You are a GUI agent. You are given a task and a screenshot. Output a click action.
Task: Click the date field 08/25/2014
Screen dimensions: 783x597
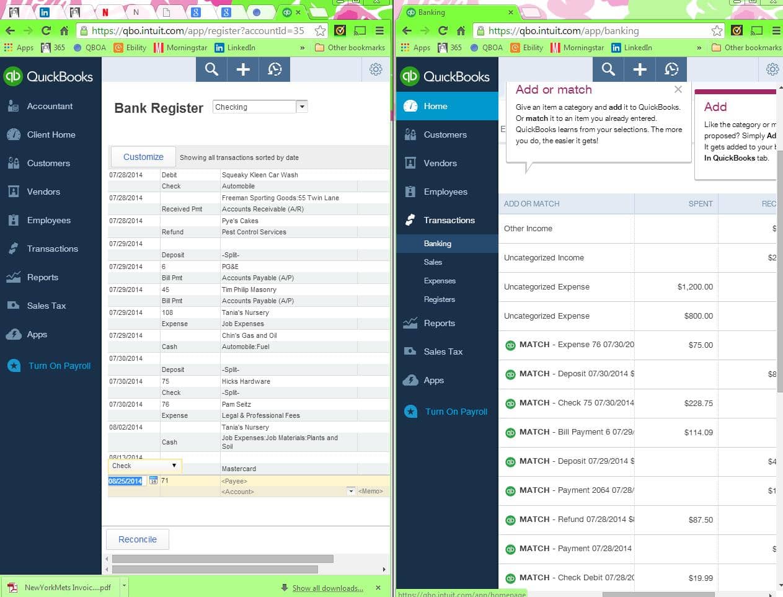[125, 480]
